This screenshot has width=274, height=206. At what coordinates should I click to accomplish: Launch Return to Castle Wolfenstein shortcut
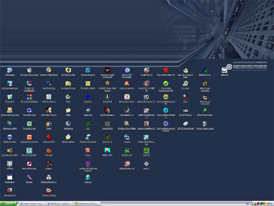(107, 70)
